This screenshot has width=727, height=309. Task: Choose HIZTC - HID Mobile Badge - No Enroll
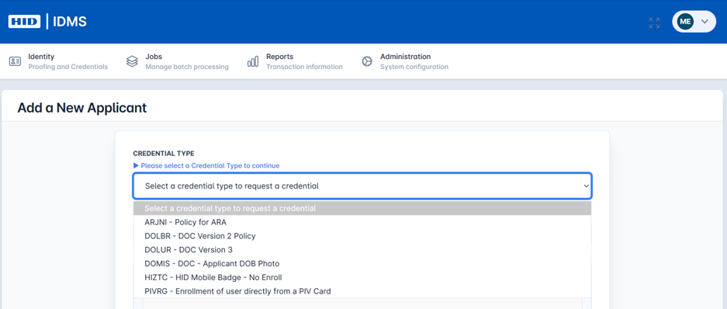[362, 277]
